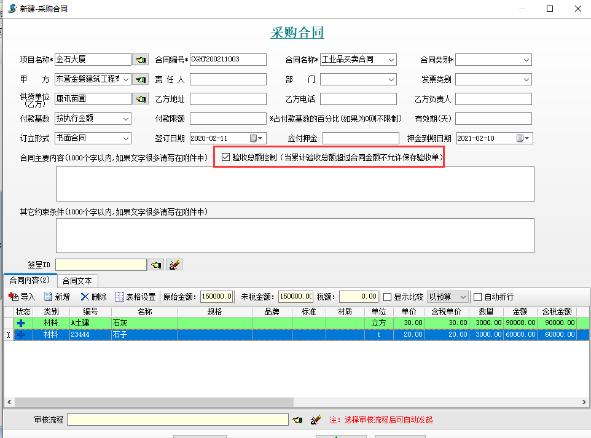Select the 合同内容(2) tab
This screenshot has width=591, height=438.
tap(29, 281)
